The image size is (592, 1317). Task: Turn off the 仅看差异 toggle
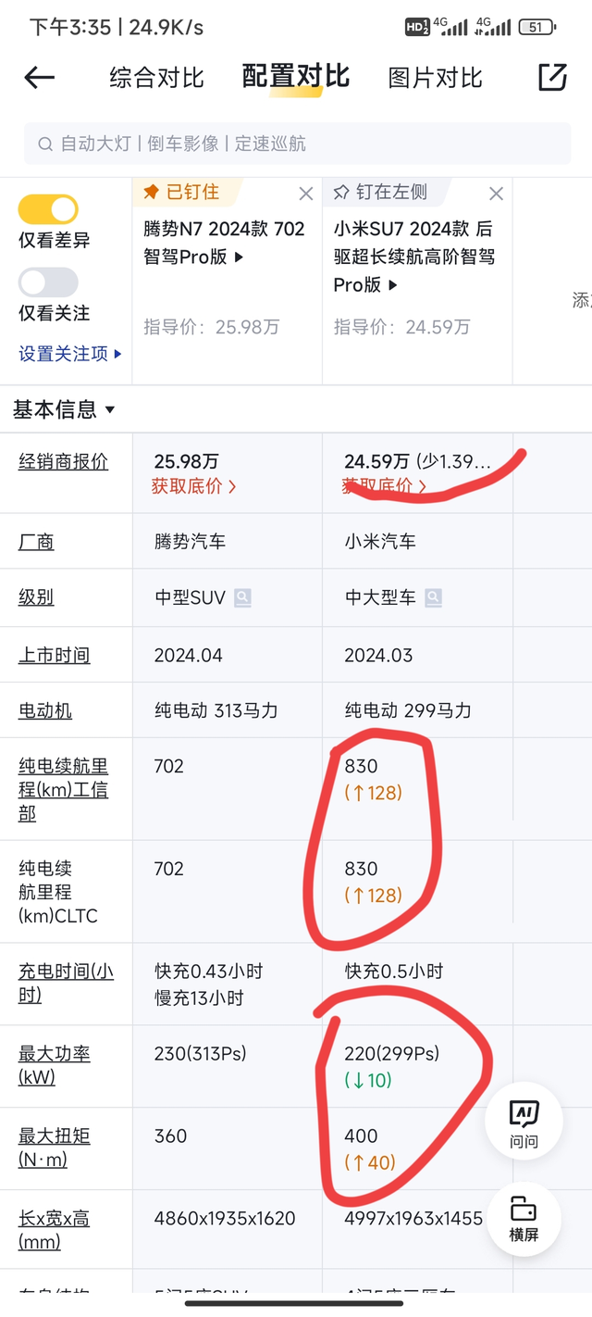(x=48, y=209)
